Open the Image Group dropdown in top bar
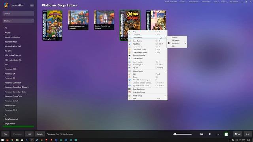Viewport: 253px width, 142px height. 194,2
